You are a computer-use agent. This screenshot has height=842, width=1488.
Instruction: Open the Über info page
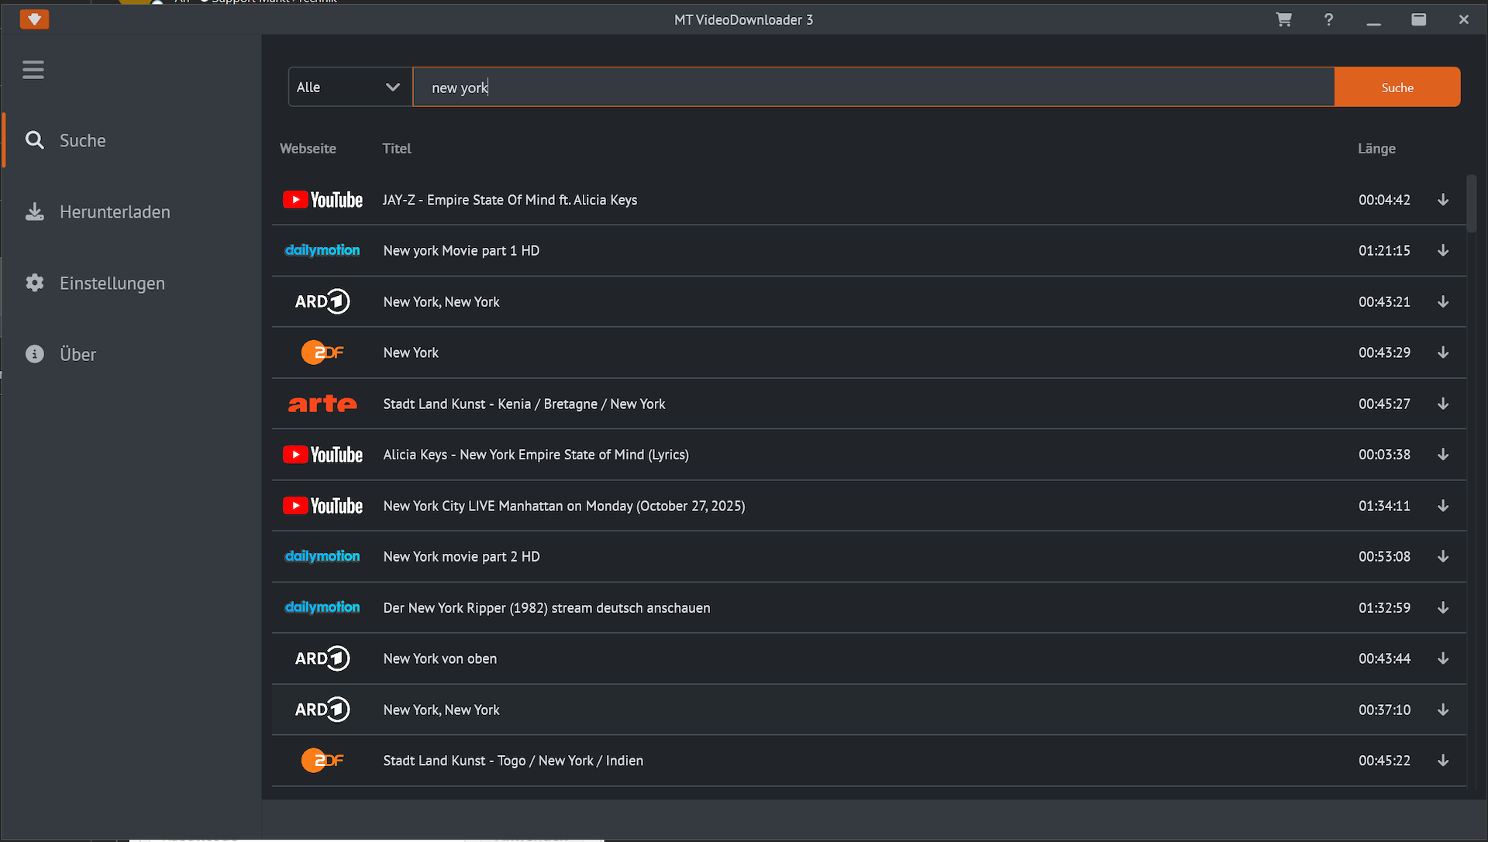point(77,355)
